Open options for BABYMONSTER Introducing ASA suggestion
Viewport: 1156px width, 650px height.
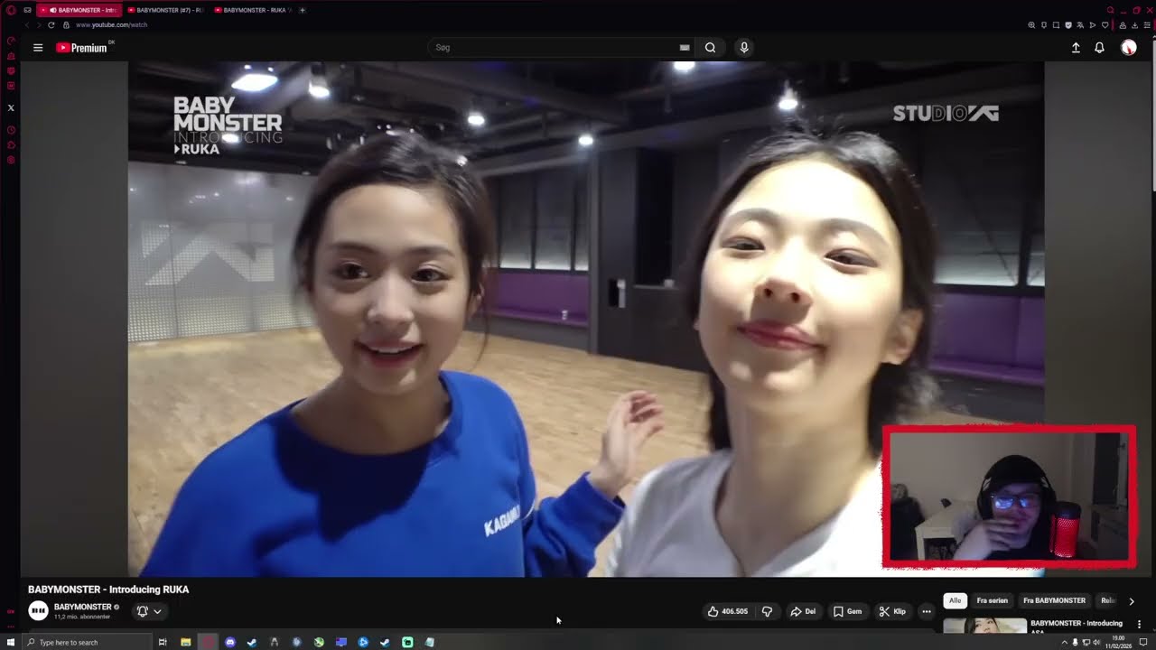pyautogui.click(x=1139, y=624)
